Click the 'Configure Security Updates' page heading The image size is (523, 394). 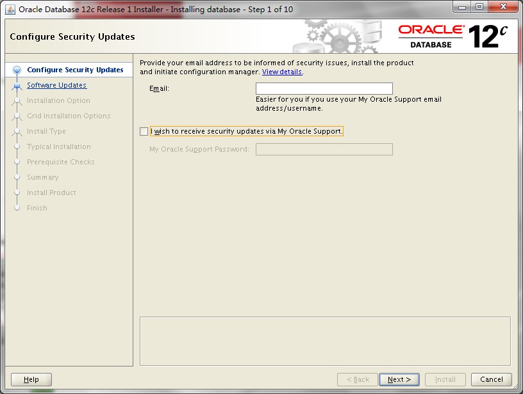pyautogui.click(x=72, y=36)
